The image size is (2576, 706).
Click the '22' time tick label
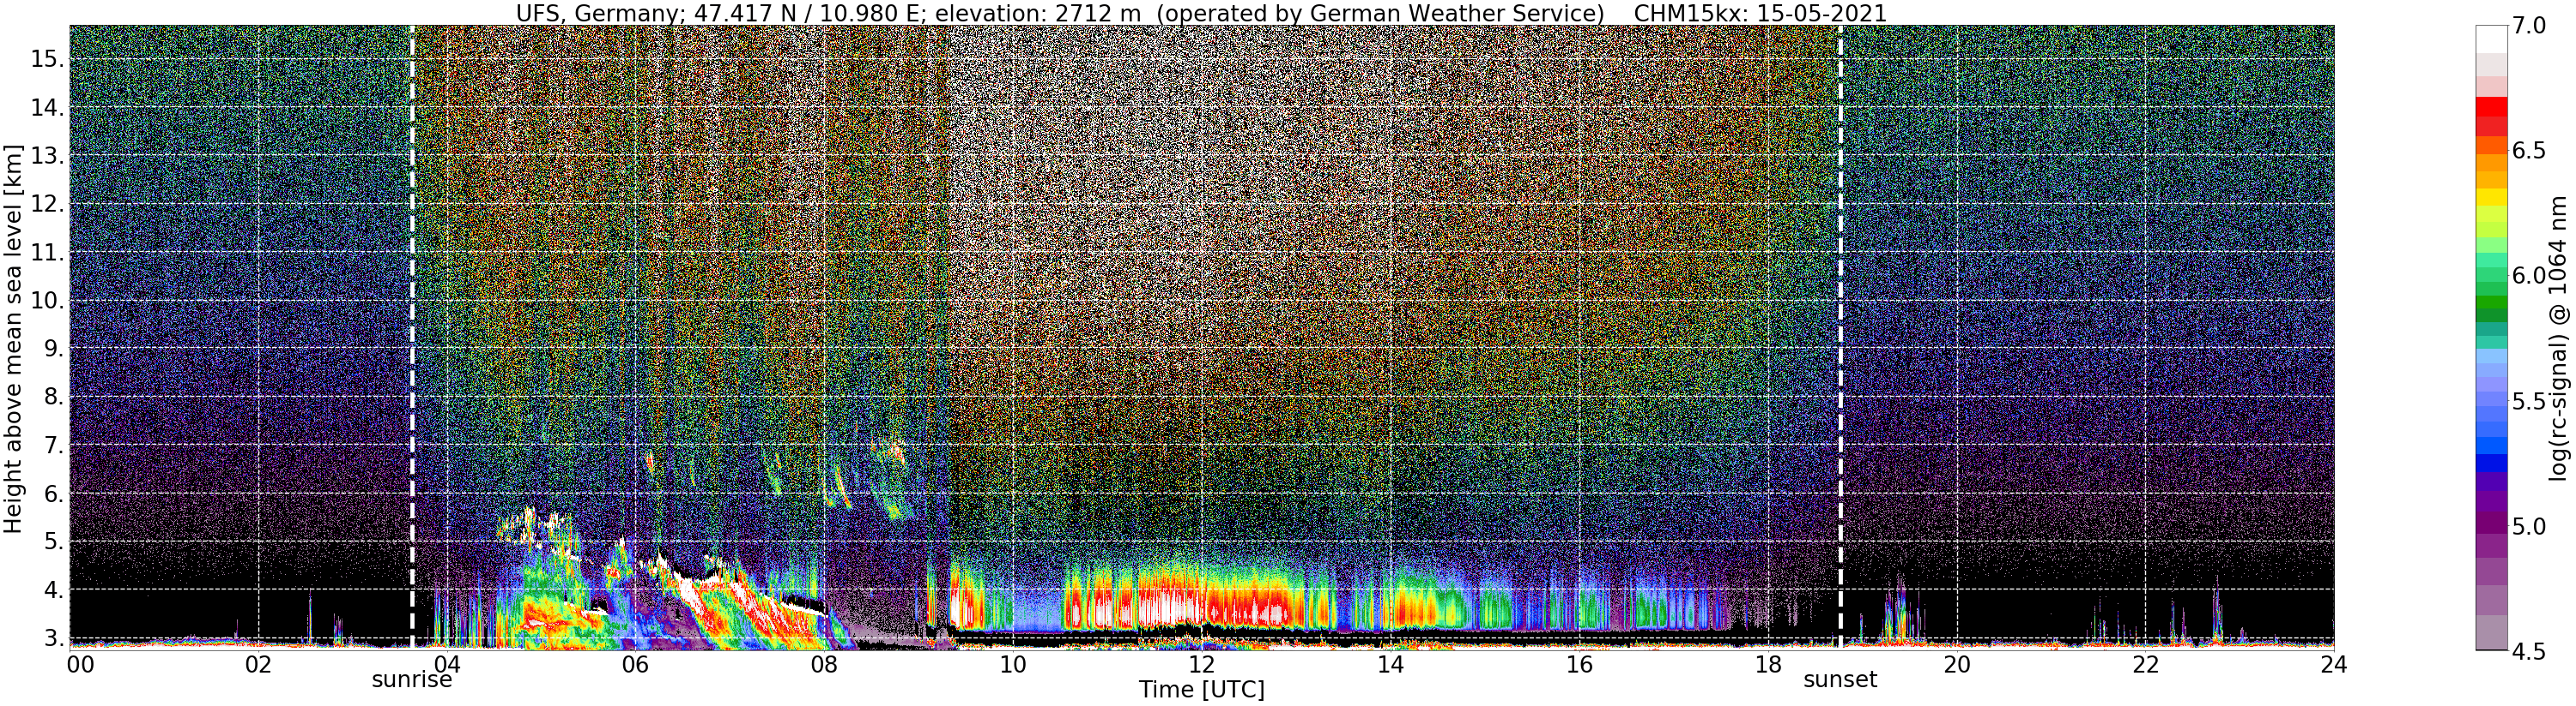2146,665
